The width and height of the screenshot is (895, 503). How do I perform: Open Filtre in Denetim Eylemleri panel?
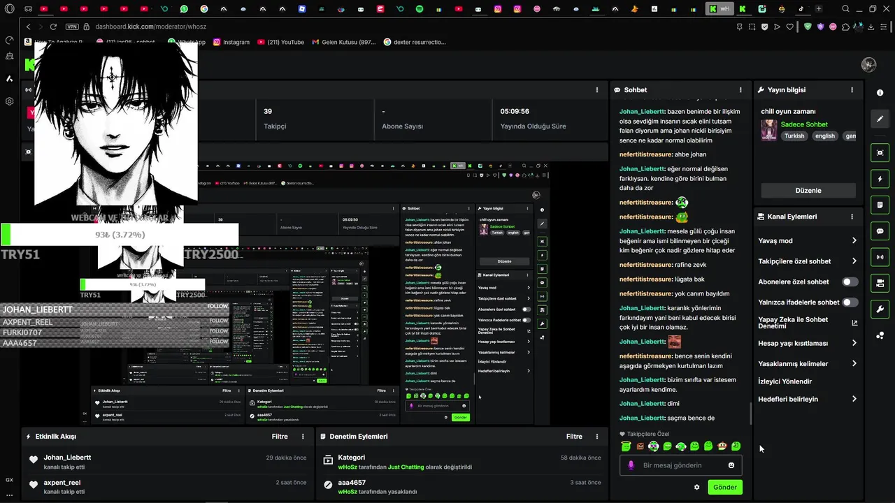[x=574, y=437]
